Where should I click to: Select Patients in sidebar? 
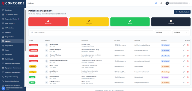coord(12,41)
